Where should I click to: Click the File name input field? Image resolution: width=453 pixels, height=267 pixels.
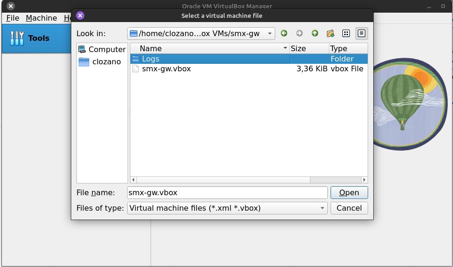[227, 193]
